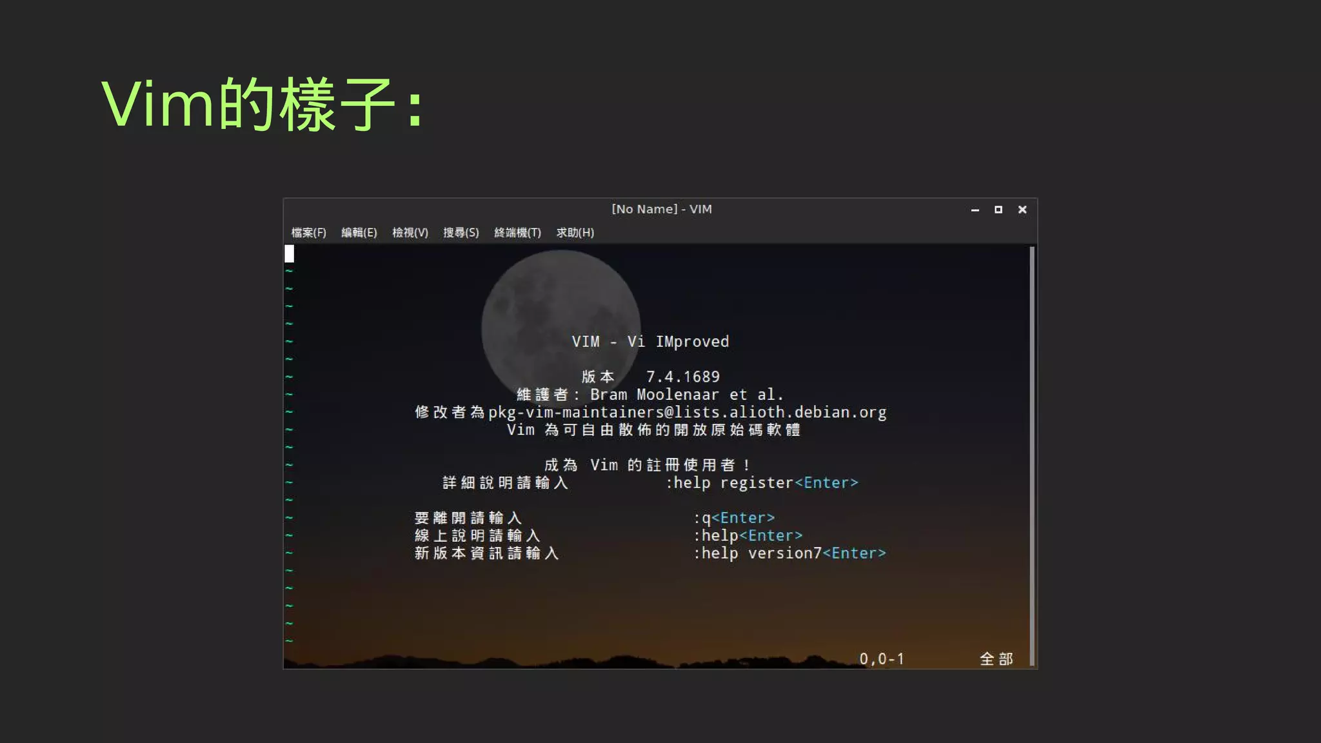Screen dimensions: 1321x743
Task: Open the 編輯(E) menu
Action: 359,232
